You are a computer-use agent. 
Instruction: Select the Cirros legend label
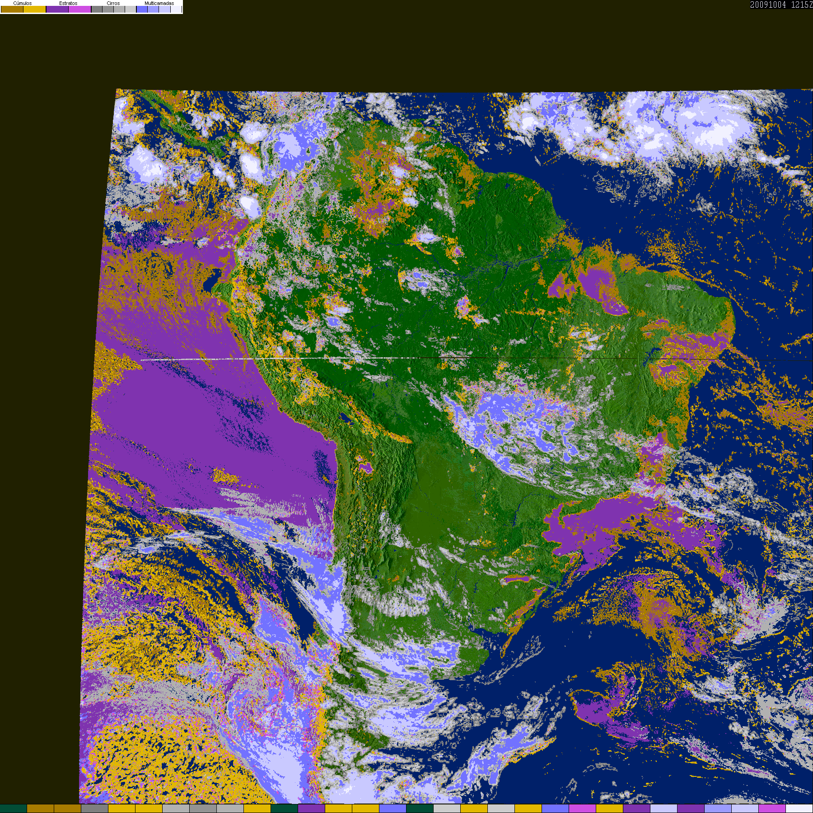113,3
